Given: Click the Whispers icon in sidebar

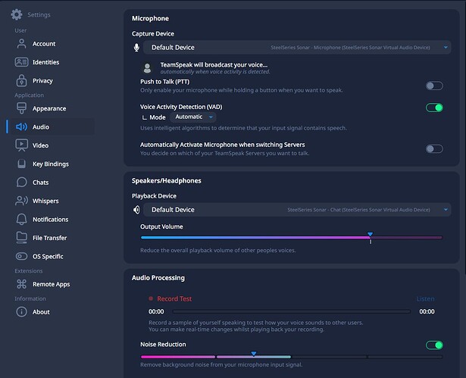Looking at the screenshot, I should click(21, 201).
